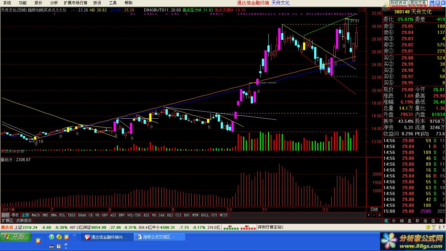The height and width of the screenshot is (251, 446).
Task: Click the minus button under 日线
Action: (x=374, y=215)
